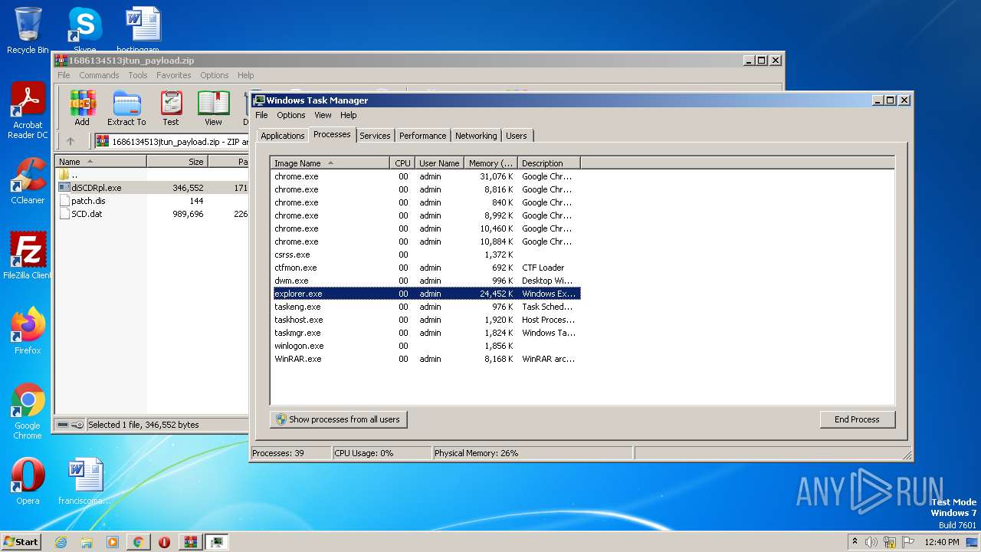Open Windows Explorer from the taskbar
This screenshot has width=981, height=552.
pos(87,542)
